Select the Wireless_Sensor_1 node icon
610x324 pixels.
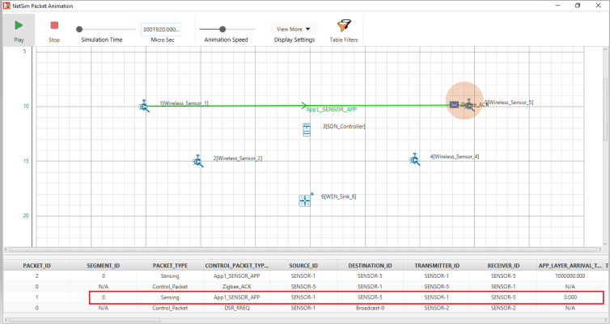coord(144,105)
